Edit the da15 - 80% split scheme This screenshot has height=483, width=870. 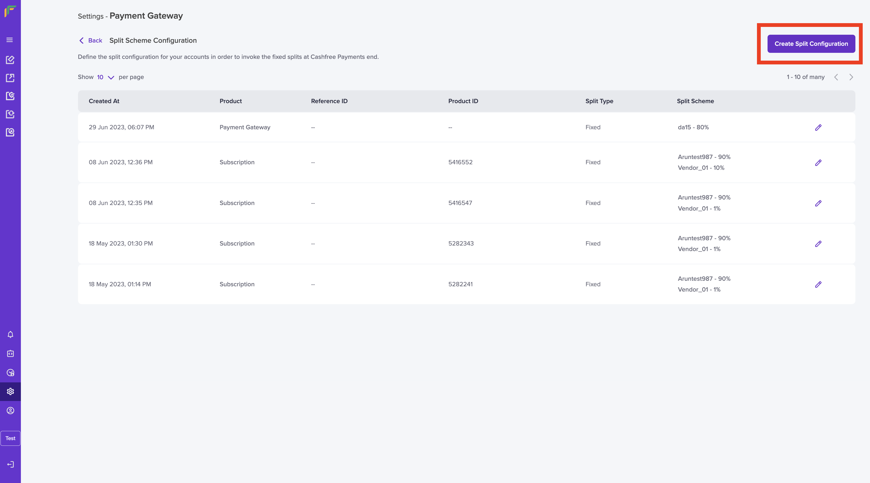tap(818, 128)
